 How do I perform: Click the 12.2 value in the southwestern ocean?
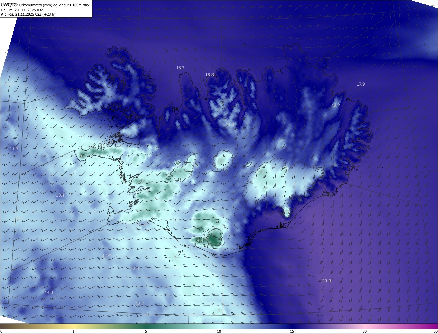(x=140, y=304)
